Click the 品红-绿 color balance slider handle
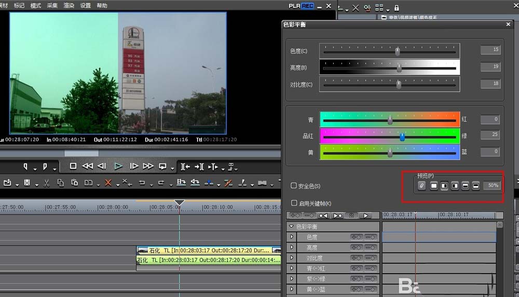Viewport: 519px width, 297px height. click(402, 137)
